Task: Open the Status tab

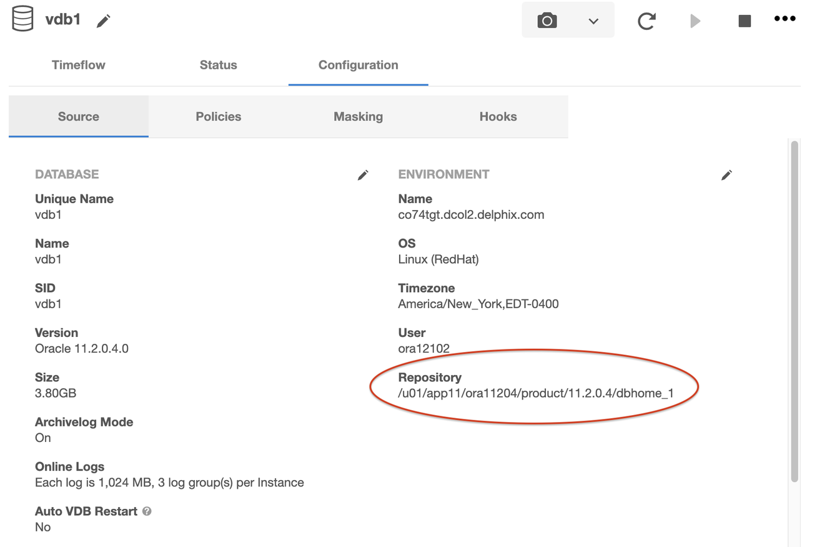Action: point(218,64)
